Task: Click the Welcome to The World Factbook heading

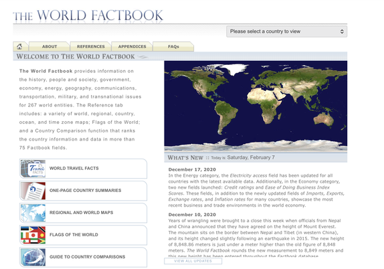Action: [x=76, y=56]
